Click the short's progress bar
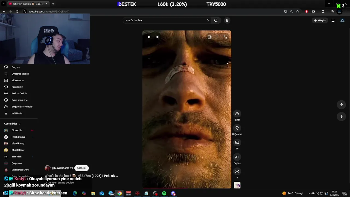350x197 pixels. pos(187,188)
